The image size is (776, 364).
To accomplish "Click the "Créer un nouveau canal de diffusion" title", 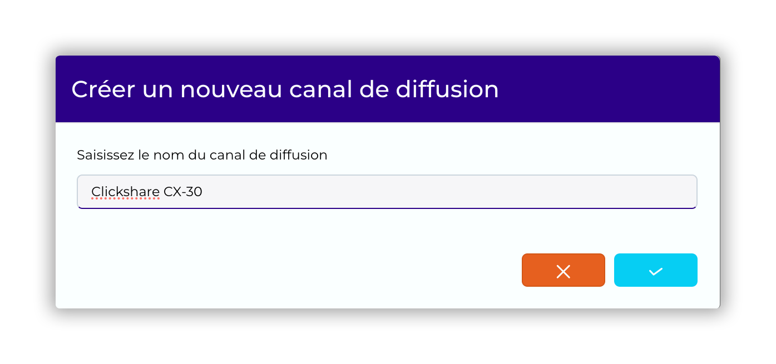I will (285, 90).
